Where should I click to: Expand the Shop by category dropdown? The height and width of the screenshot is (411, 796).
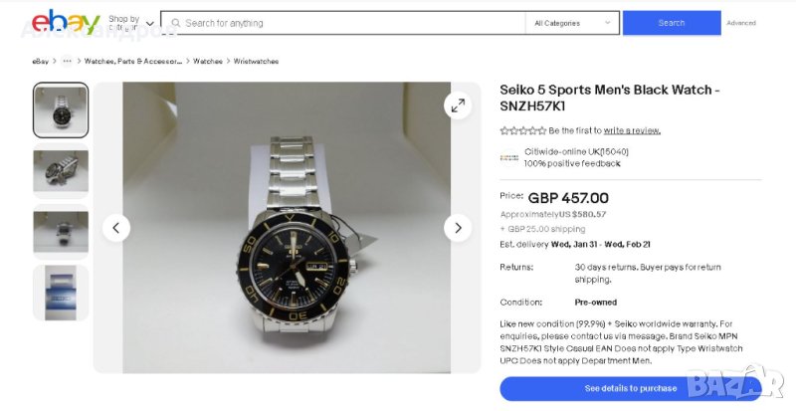131,23
